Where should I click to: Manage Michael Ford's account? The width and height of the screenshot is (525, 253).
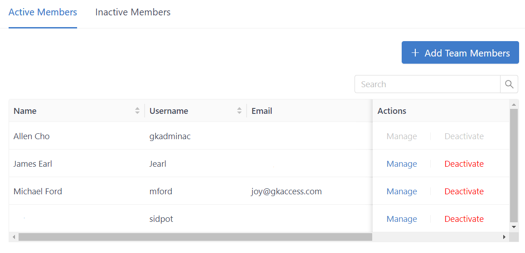[402, 192]
